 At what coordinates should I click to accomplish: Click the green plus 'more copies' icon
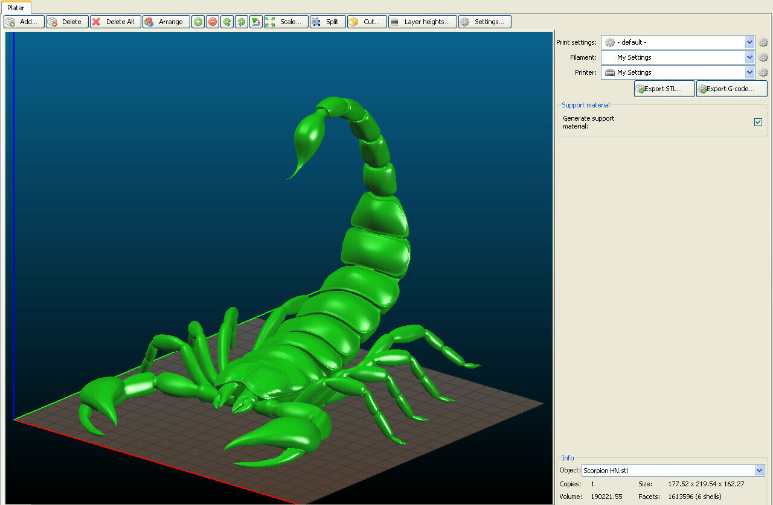pyautogui.click(x=198, y=22)
